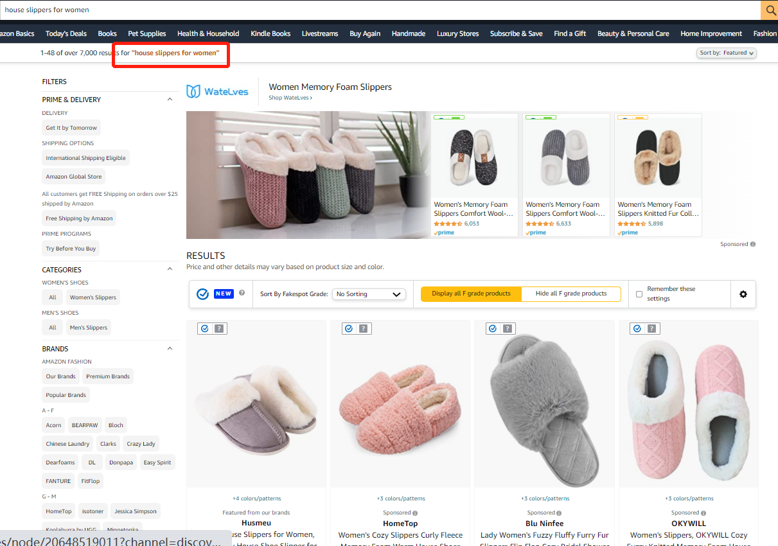
Task: Click the orange search magnifier button
Action: 769,10
